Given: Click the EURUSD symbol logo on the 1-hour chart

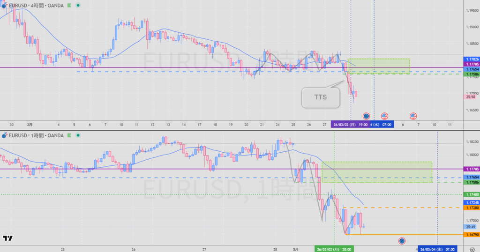Looking at the screenshot, I should [x=4, y=136].
